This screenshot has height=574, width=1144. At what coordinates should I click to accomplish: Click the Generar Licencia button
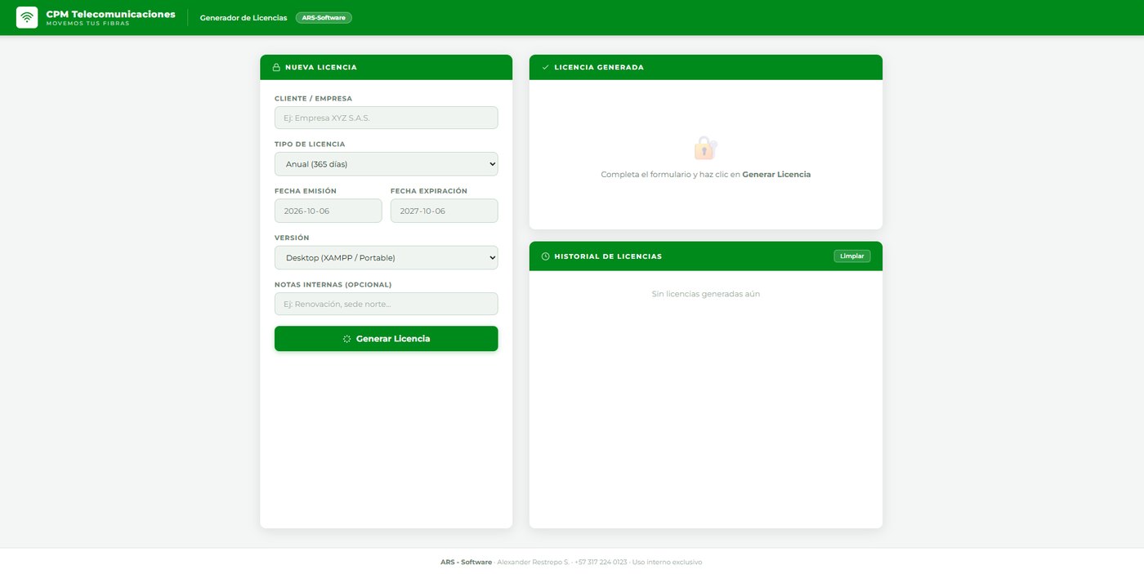(x=386, y=339)
